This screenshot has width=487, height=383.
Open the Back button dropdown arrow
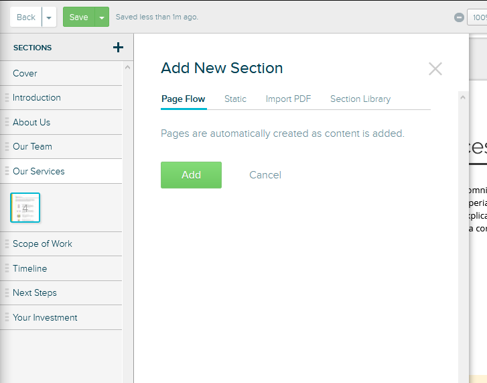49,17
